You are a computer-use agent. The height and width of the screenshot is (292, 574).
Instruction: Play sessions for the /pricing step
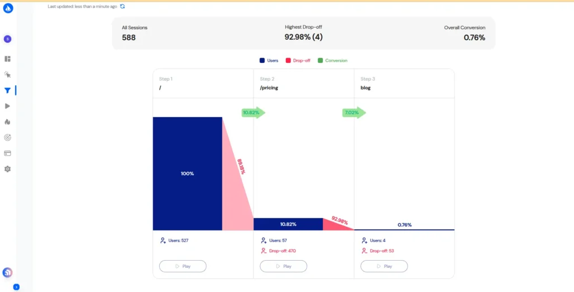click(283, 266)
